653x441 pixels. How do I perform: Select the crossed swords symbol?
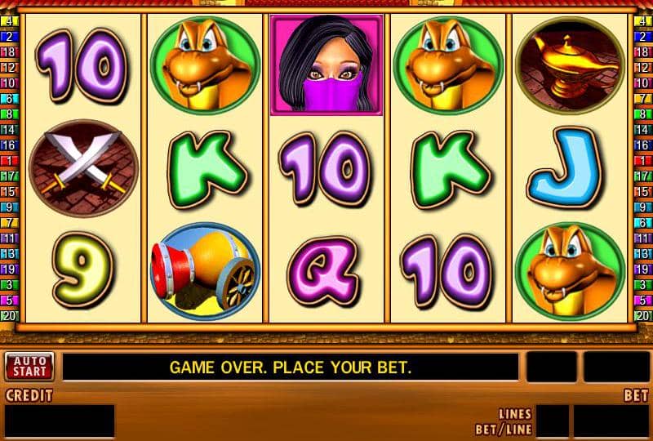pos(83,168)
